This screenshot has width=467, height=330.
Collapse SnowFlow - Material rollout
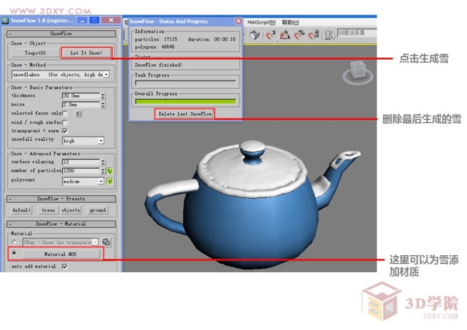pos(61,224)
